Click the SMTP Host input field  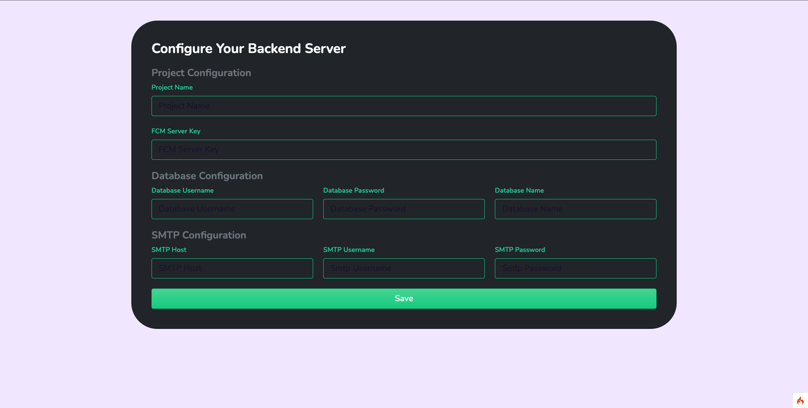[x=232, y=268]
